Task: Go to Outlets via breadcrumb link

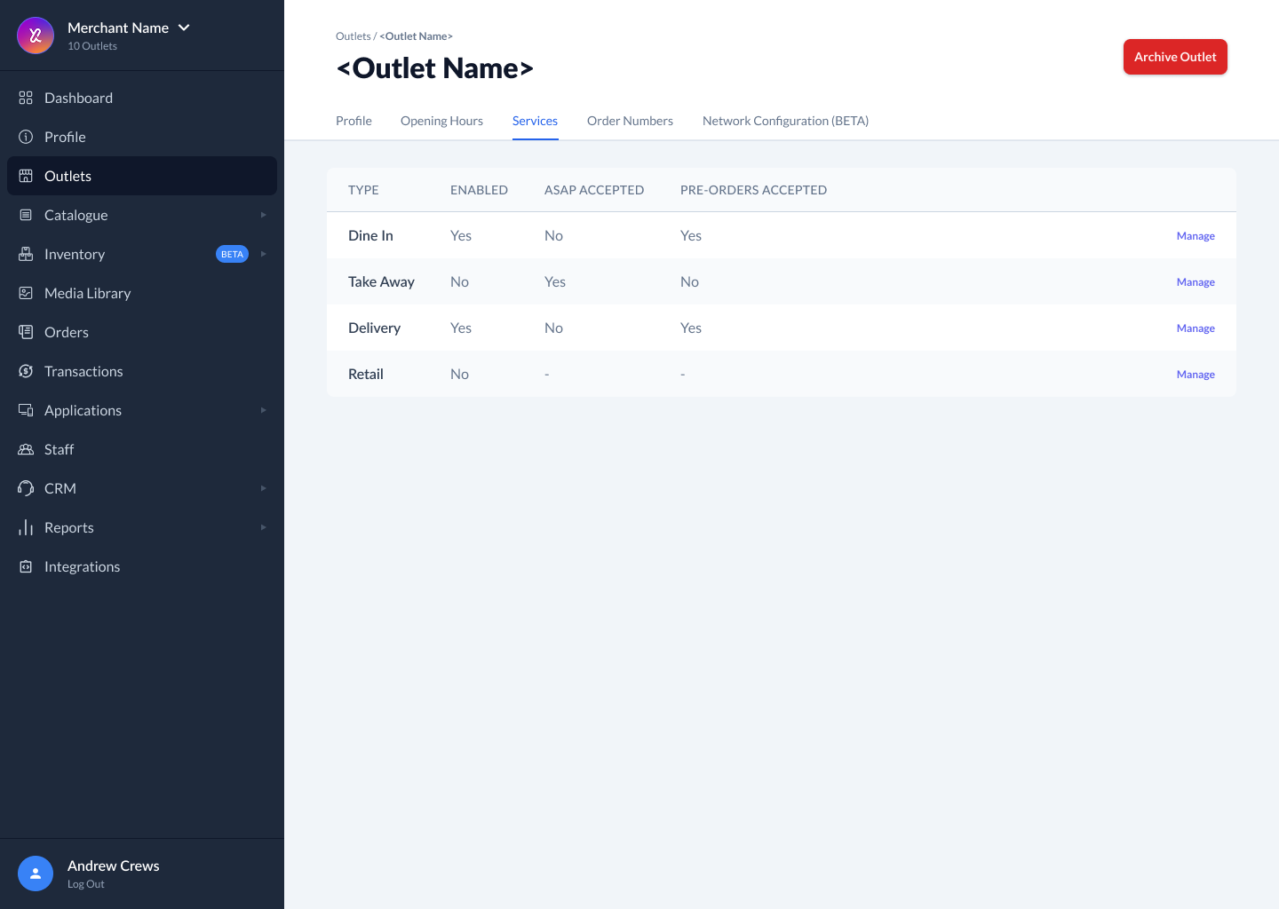Action: tap(353, 36)
